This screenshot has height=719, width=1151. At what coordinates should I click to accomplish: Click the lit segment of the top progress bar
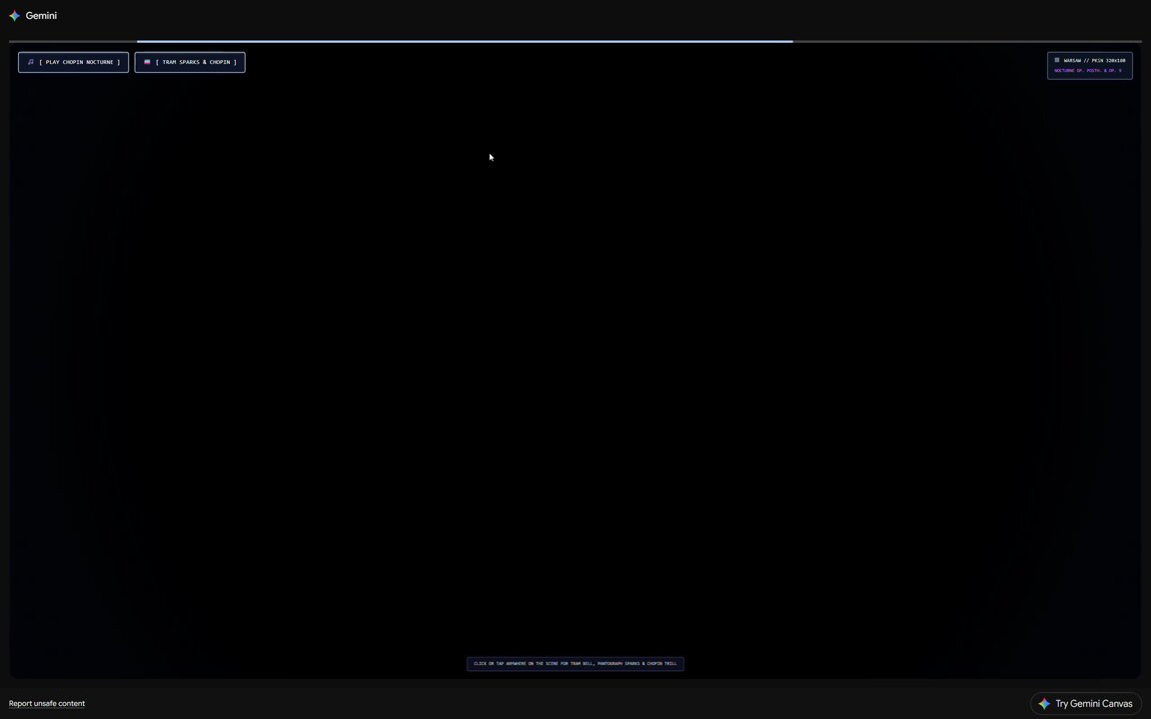click(465, 42)
